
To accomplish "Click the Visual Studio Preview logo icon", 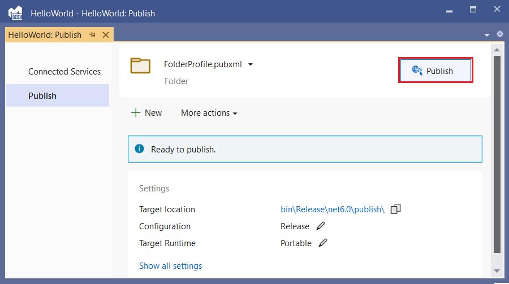I will [x=15, y=13].
